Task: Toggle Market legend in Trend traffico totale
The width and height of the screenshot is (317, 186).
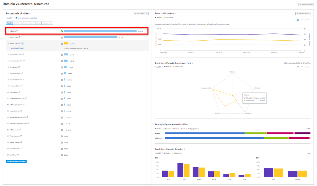Action: coord(158,18)
